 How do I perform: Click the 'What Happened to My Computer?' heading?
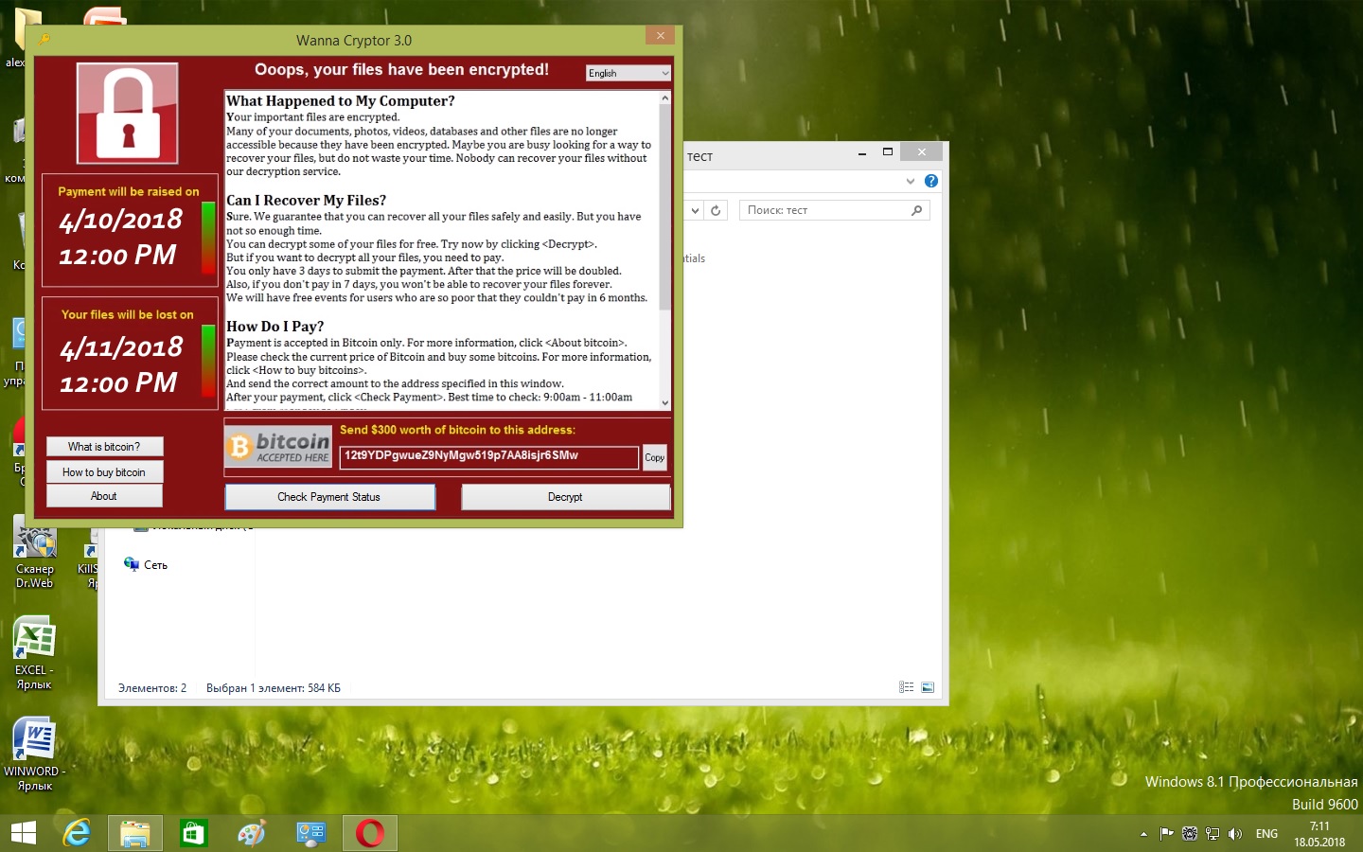click(x=341, y=101)
